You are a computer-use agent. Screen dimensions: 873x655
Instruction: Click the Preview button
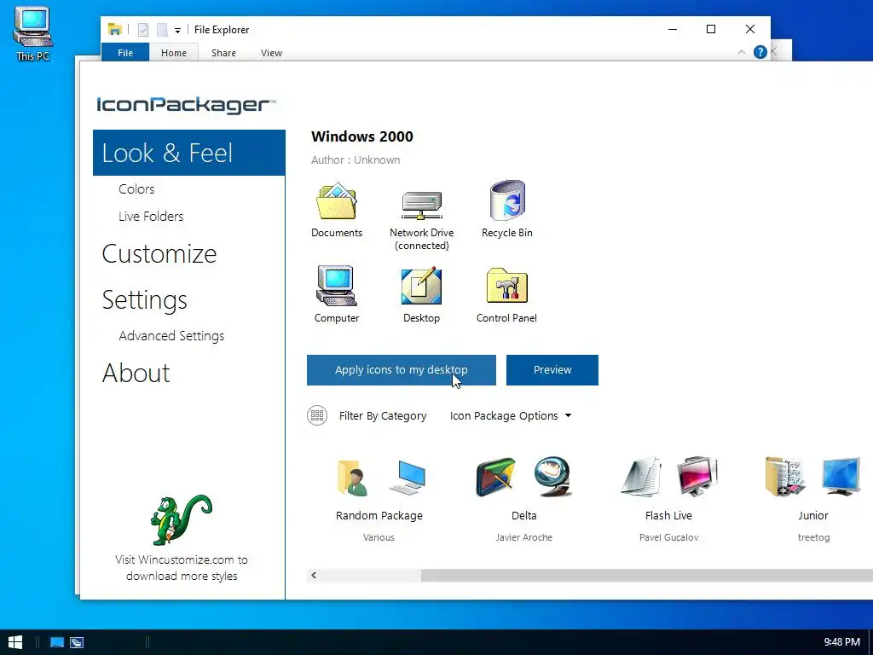pyautogui.click(x=552, y=370)
